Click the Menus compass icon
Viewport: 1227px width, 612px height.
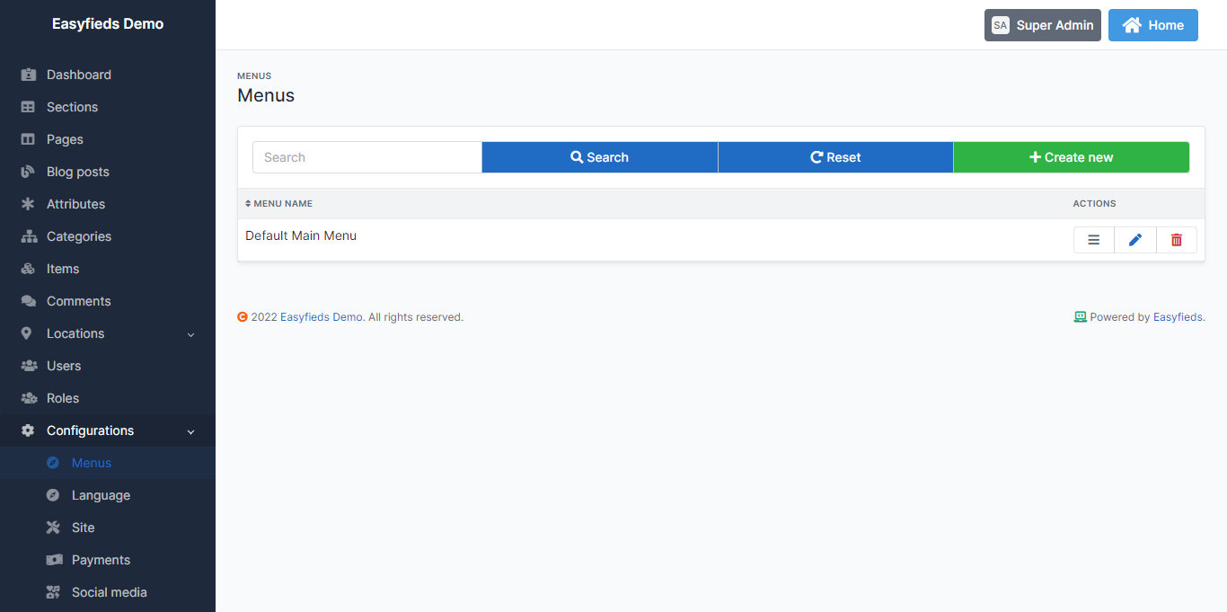(53, 463)
